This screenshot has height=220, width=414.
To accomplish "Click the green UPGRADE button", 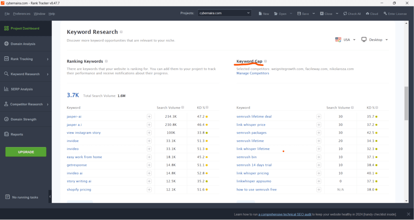I will [26, 152].
